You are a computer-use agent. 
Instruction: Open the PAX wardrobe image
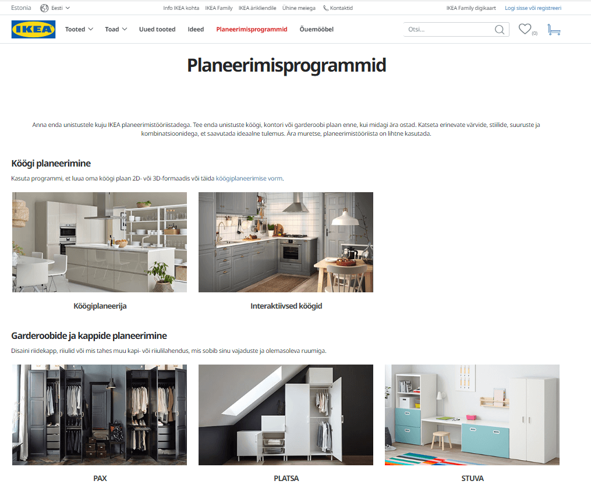pyautogui.click(x=100, y=415)
